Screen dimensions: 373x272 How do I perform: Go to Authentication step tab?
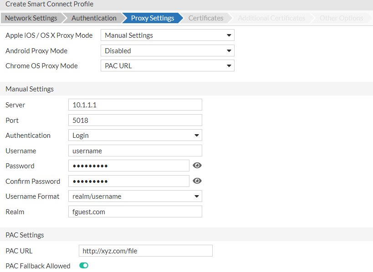[x=94, y=18]
